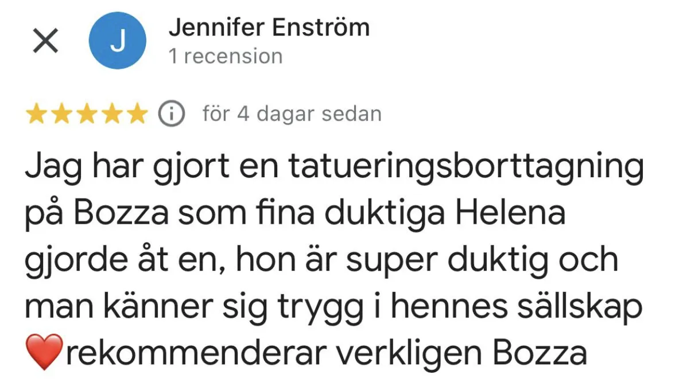Click the red heart emoji in the review
The image size is (675, 390).
coord(44,352)
